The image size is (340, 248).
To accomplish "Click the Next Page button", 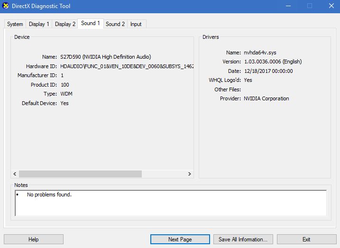I will [x=180, y=239].
